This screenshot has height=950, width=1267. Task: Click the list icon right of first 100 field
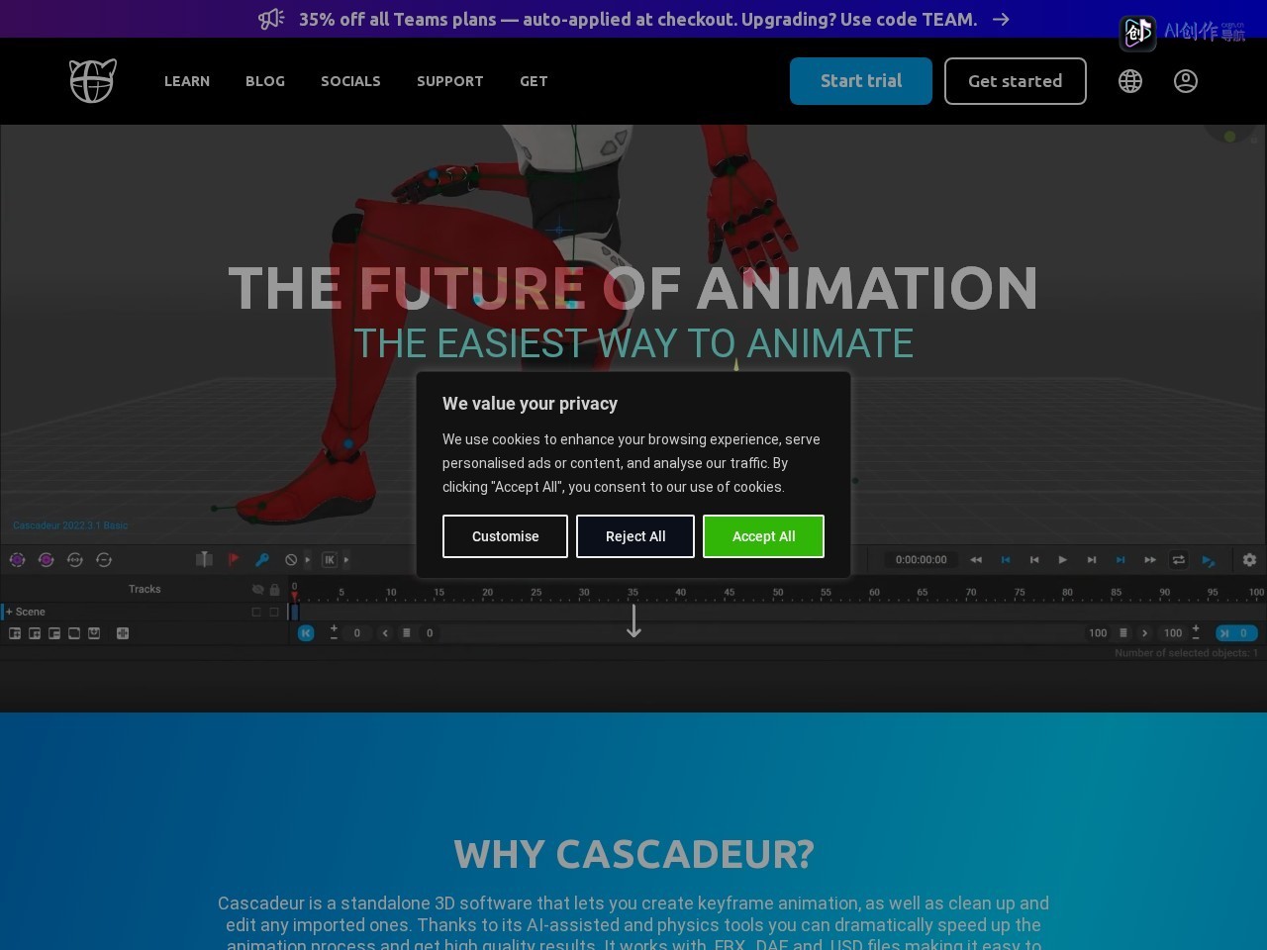click(x=1123, y=633)
